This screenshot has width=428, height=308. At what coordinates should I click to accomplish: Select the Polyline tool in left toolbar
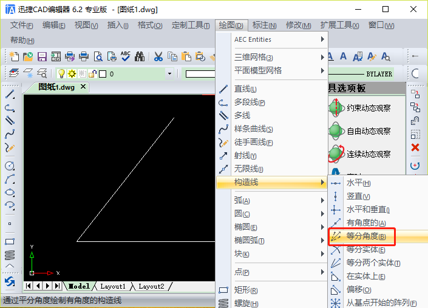coord(10,108)
